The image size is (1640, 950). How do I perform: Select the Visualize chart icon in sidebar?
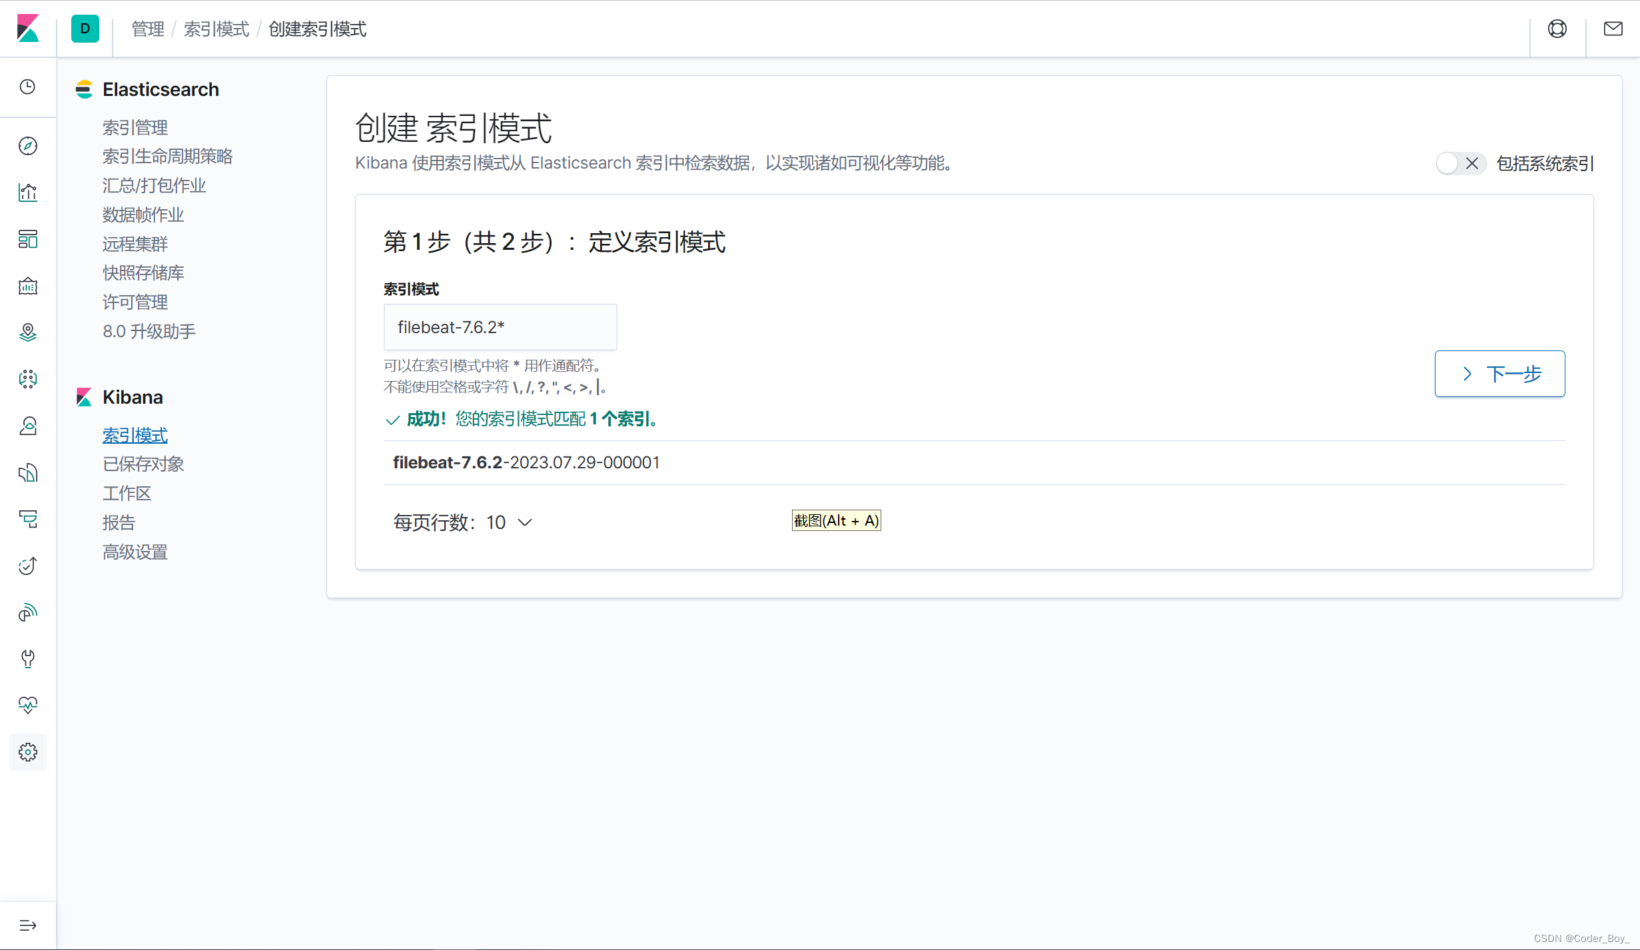coord(27,193)
